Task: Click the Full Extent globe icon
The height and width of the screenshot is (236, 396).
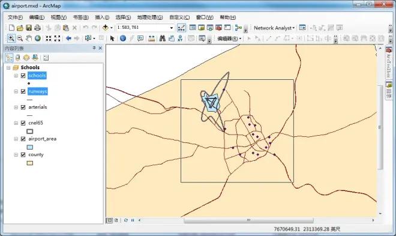Action: point(38,38)
